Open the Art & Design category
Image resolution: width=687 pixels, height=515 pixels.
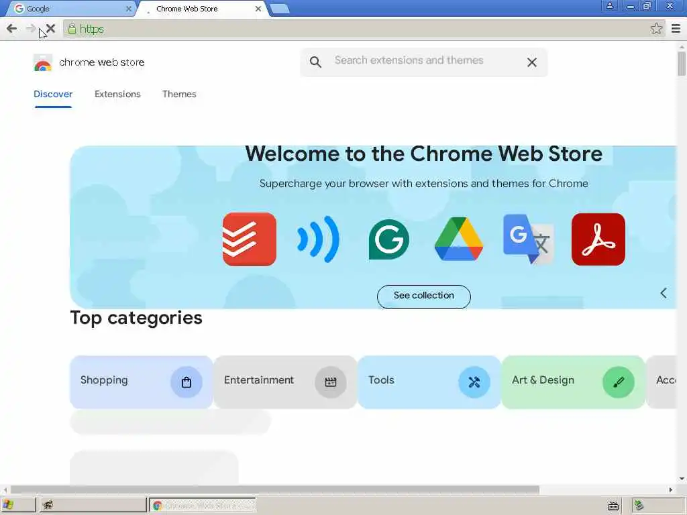click(x=573, y=382)
